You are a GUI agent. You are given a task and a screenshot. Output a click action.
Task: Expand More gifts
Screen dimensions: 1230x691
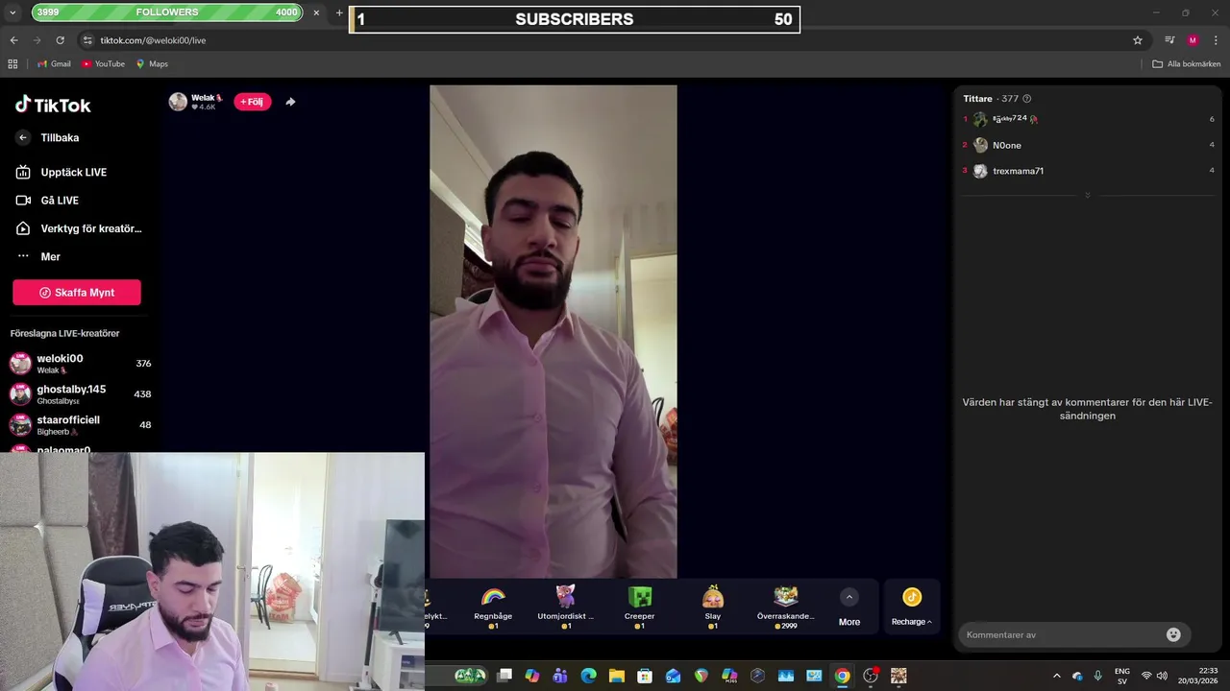(849, 607)
